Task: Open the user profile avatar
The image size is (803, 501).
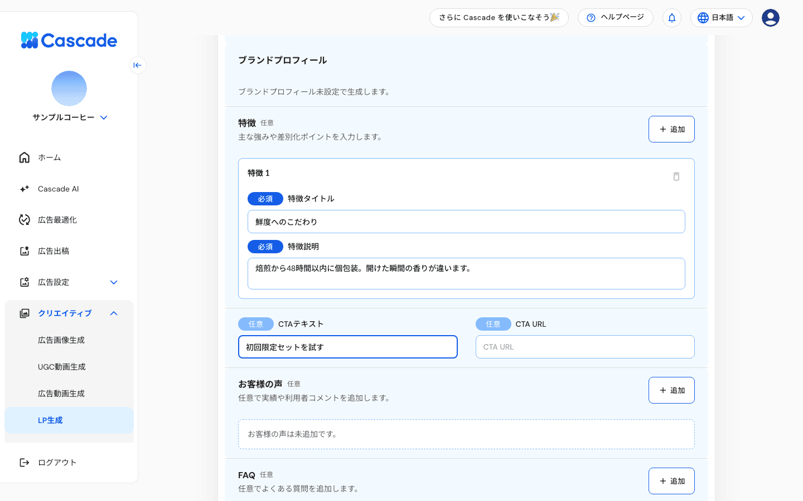Action: coord(771,18)
